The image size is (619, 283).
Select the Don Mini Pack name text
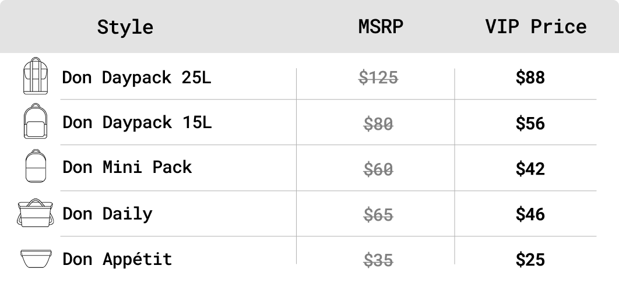pyautogui.click(x=127, y=167)
